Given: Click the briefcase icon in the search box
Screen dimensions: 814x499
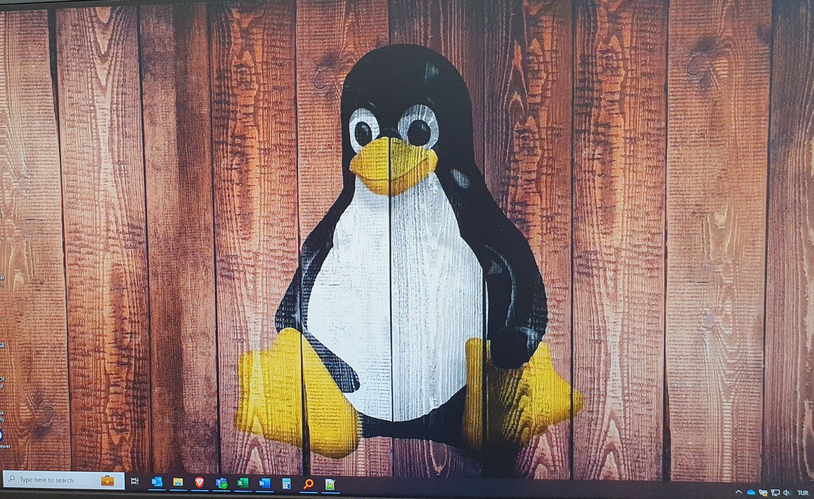Looking at the screenshot, I should 107,481.
